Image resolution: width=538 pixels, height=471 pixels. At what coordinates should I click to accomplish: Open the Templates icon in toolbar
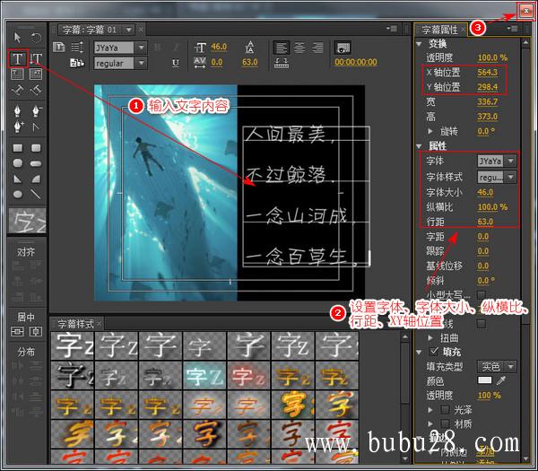coord(77,63)
